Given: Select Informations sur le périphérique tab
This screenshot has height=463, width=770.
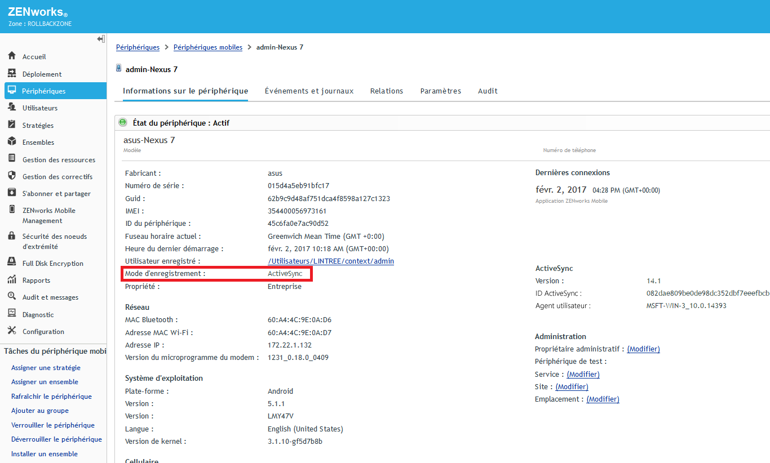Looking at the screenshot, I should pos(185,91).
